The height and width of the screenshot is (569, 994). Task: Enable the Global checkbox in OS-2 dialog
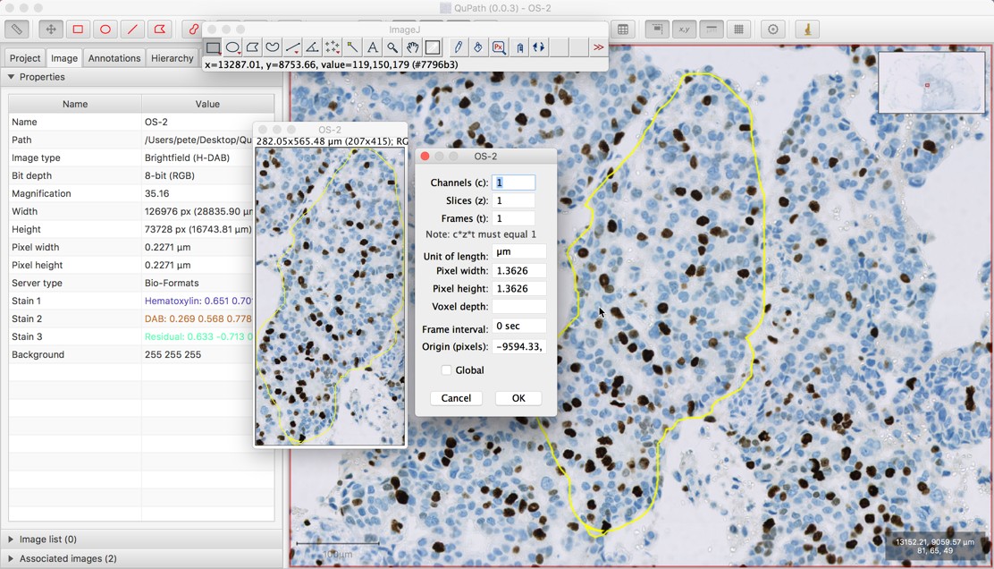(446, 369)
